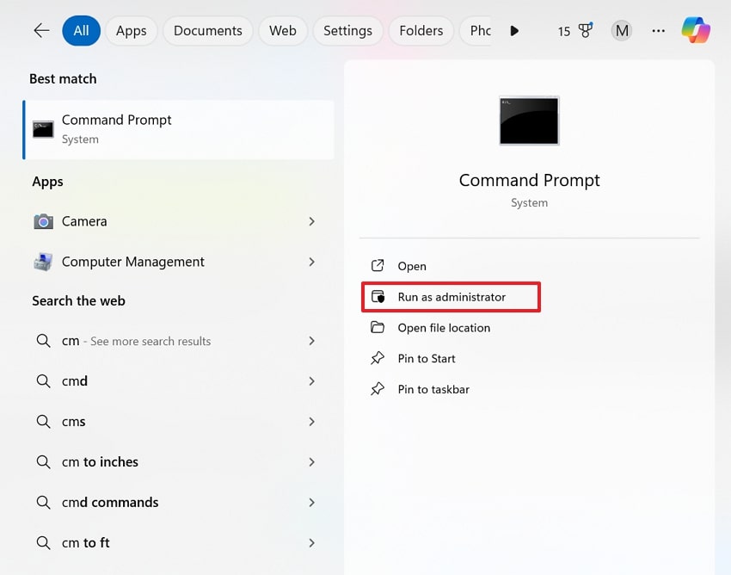This screenshot has height=575, width=731.
Task: Expand the 'cm to inches' chevron
Action: (312, 462)
